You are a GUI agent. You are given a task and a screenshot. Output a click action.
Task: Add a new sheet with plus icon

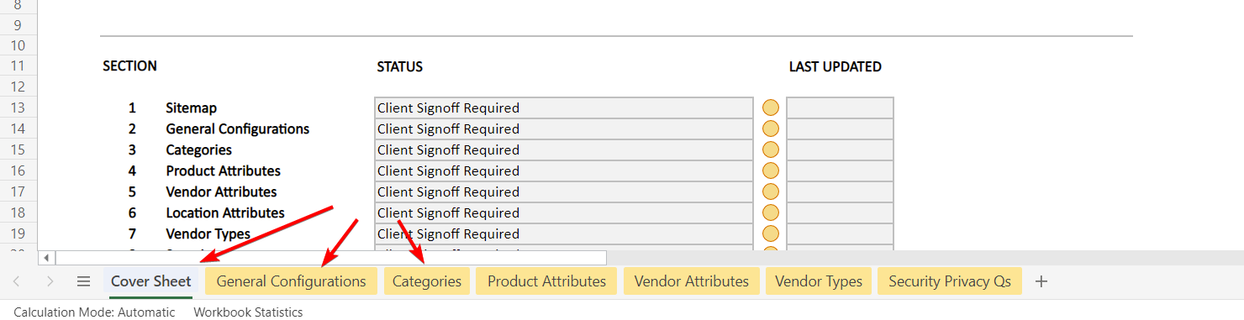pyautogui.click(x=1041, y=281)
